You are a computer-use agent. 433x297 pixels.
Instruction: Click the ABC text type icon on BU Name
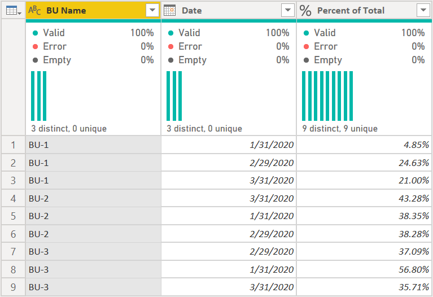[x=34, y=11]
